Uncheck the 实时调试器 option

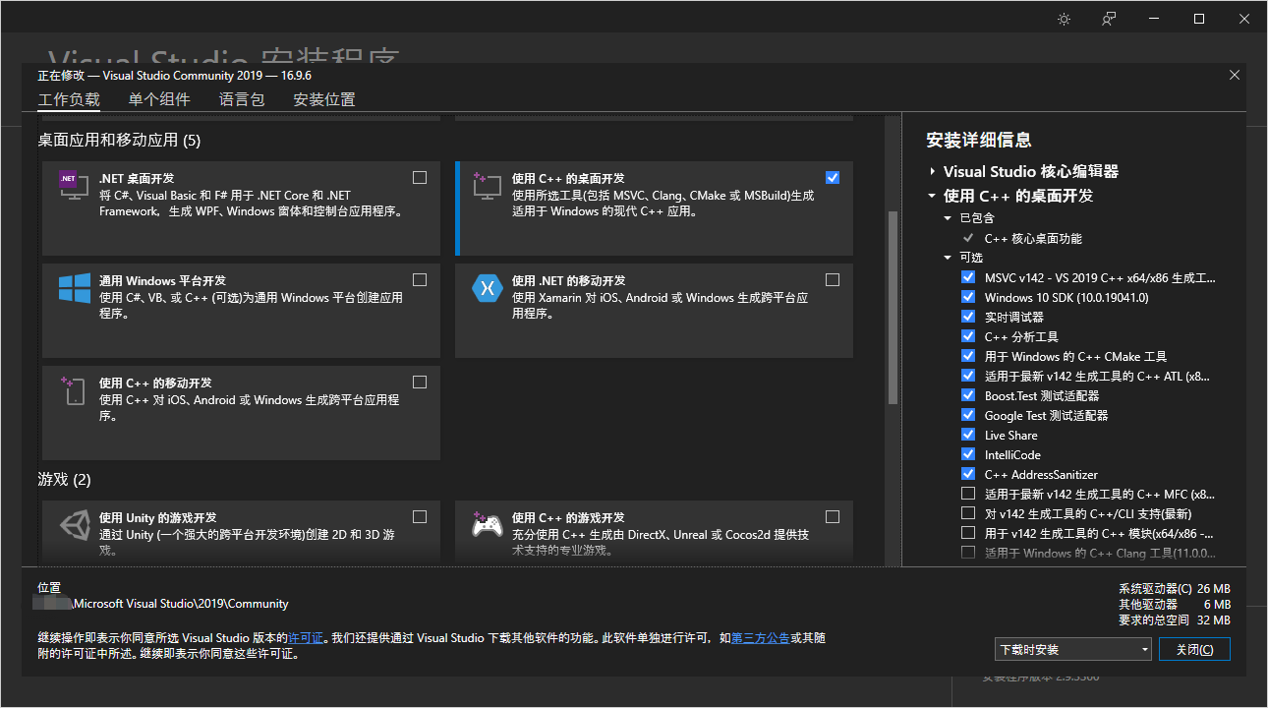click(x=968, y=317)
